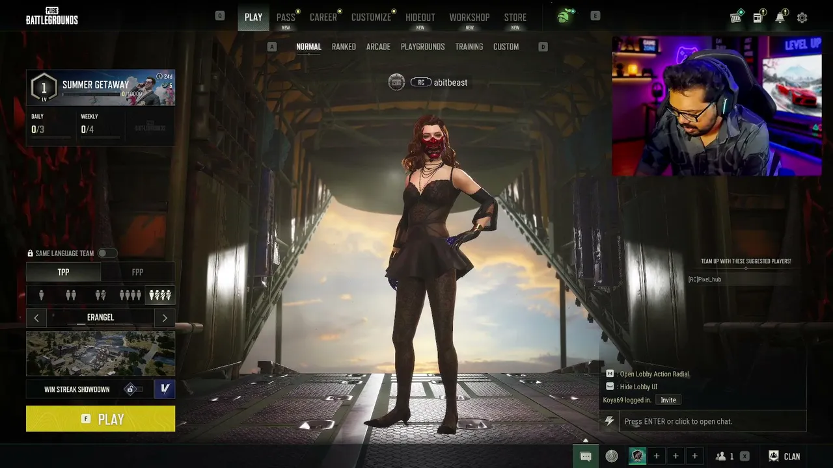Open the settings gear
Image resolution: width=833 pixels, height=468 pixels.
point(802,18)
